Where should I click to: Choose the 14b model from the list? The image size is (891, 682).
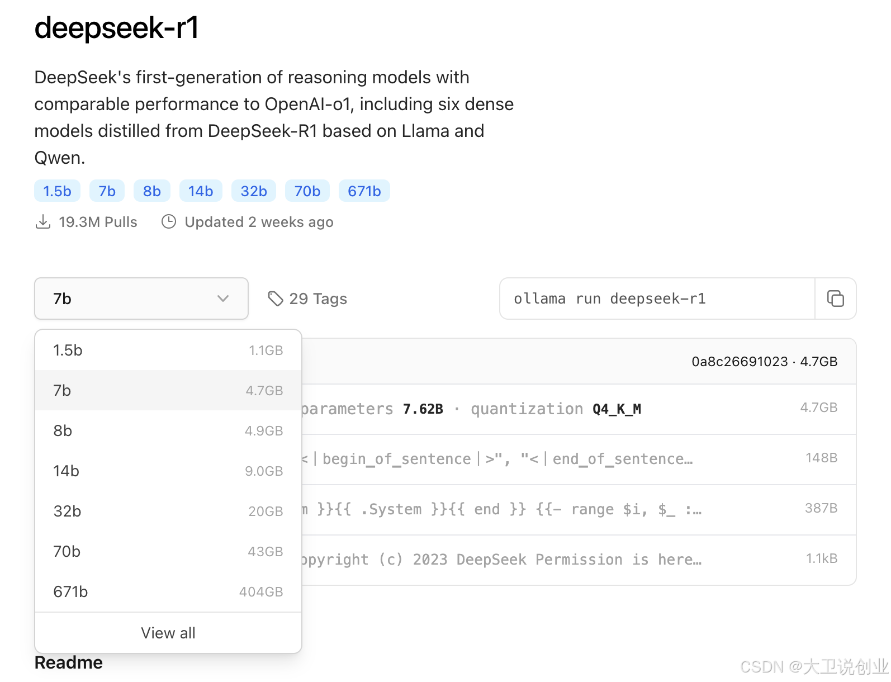(x=168, y=471)
